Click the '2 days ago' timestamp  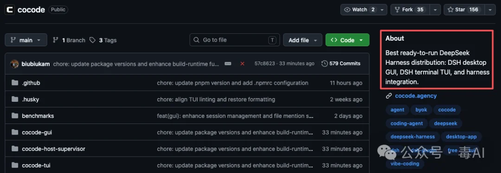(x=348, y=116)
